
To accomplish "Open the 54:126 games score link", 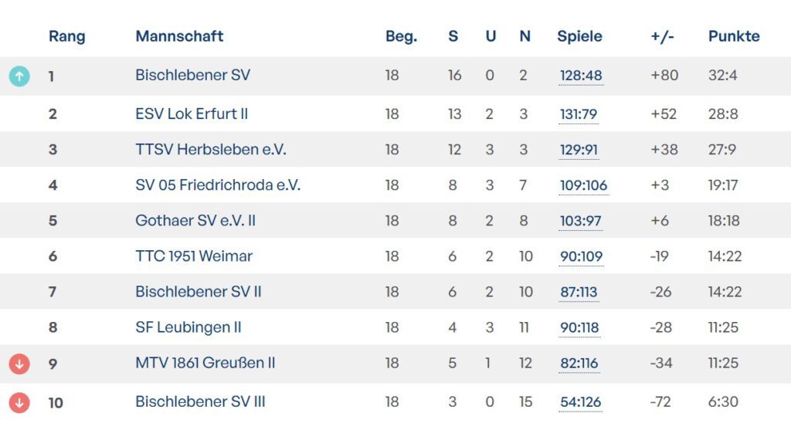I will tap(580, 402).
